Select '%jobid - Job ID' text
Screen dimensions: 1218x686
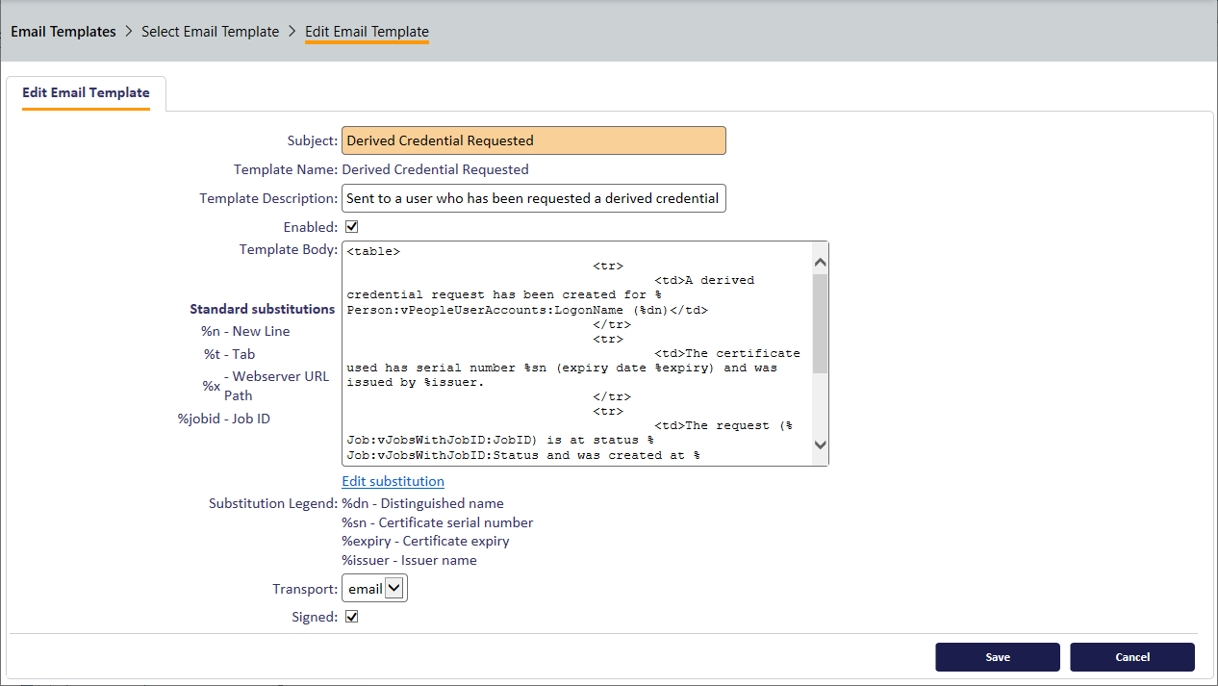[224, 419]
